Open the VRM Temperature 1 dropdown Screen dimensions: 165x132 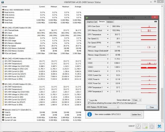pos(108,88)
